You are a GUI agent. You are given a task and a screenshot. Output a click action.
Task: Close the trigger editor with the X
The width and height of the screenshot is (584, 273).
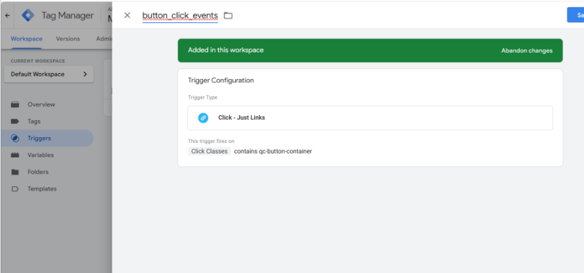127,15
